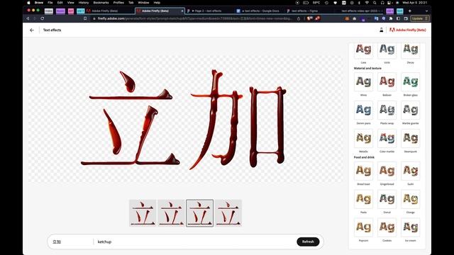Switch to the first Adobe Firefly (Beta) tab

coord(110,11)
